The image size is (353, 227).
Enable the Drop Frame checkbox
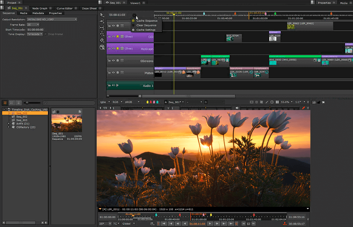pyautogui.click(x=46, y=34)
